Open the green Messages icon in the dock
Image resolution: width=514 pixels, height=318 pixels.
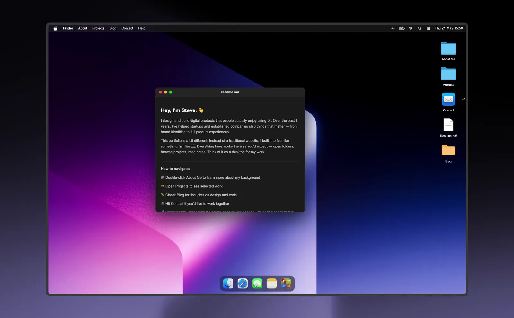[257, 284]
